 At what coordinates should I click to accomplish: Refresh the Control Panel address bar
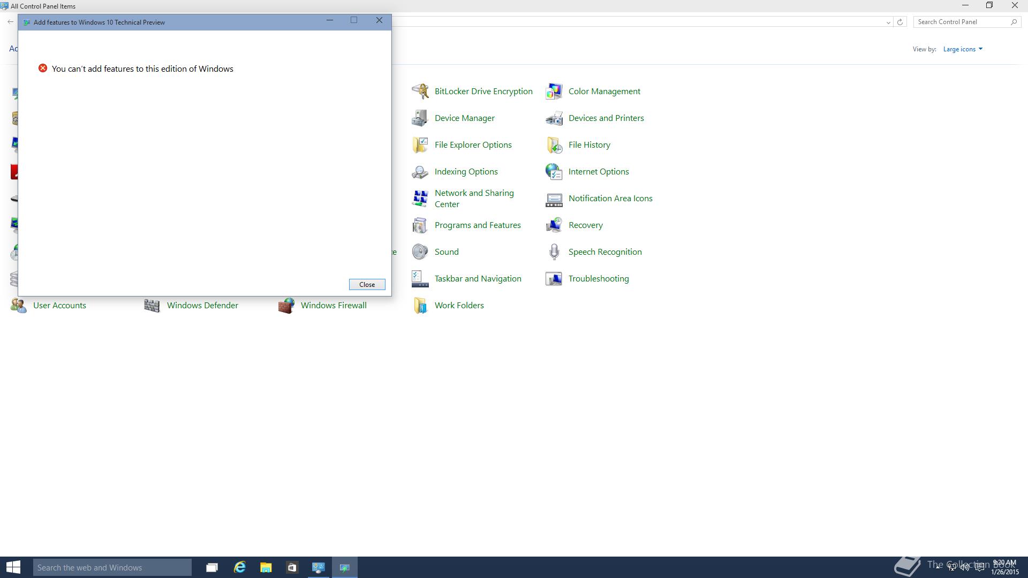click(900, 22)
